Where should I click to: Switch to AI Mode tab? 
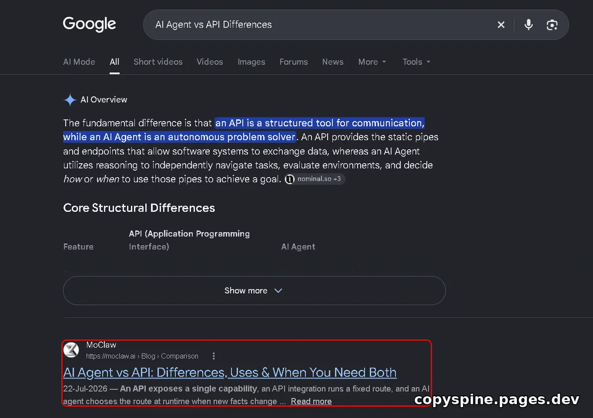(x=79, y=62)
